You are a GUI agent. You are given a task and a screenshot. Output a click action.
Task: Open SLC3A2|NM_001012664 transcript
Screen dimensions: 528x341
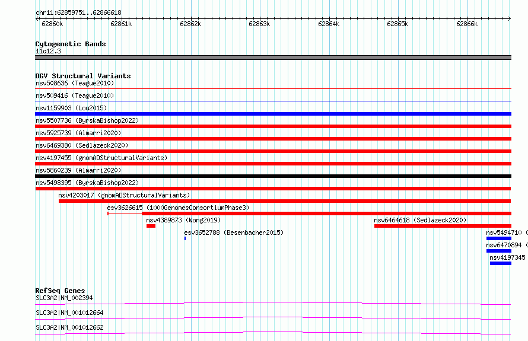(69, 313)
